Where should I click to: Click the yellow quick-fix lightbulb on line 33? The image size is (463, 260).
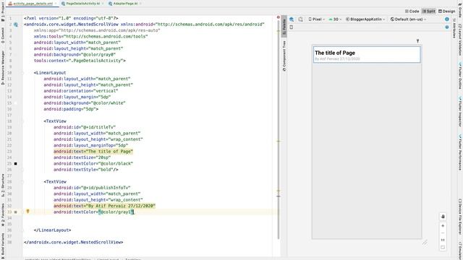[x=27, y=212]
